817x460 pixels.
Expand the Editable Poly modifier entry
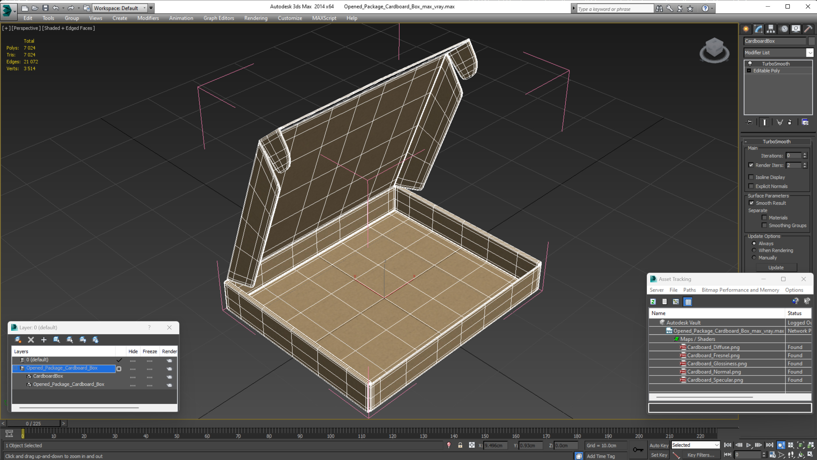pyautogui.click(x=749, y=71)
